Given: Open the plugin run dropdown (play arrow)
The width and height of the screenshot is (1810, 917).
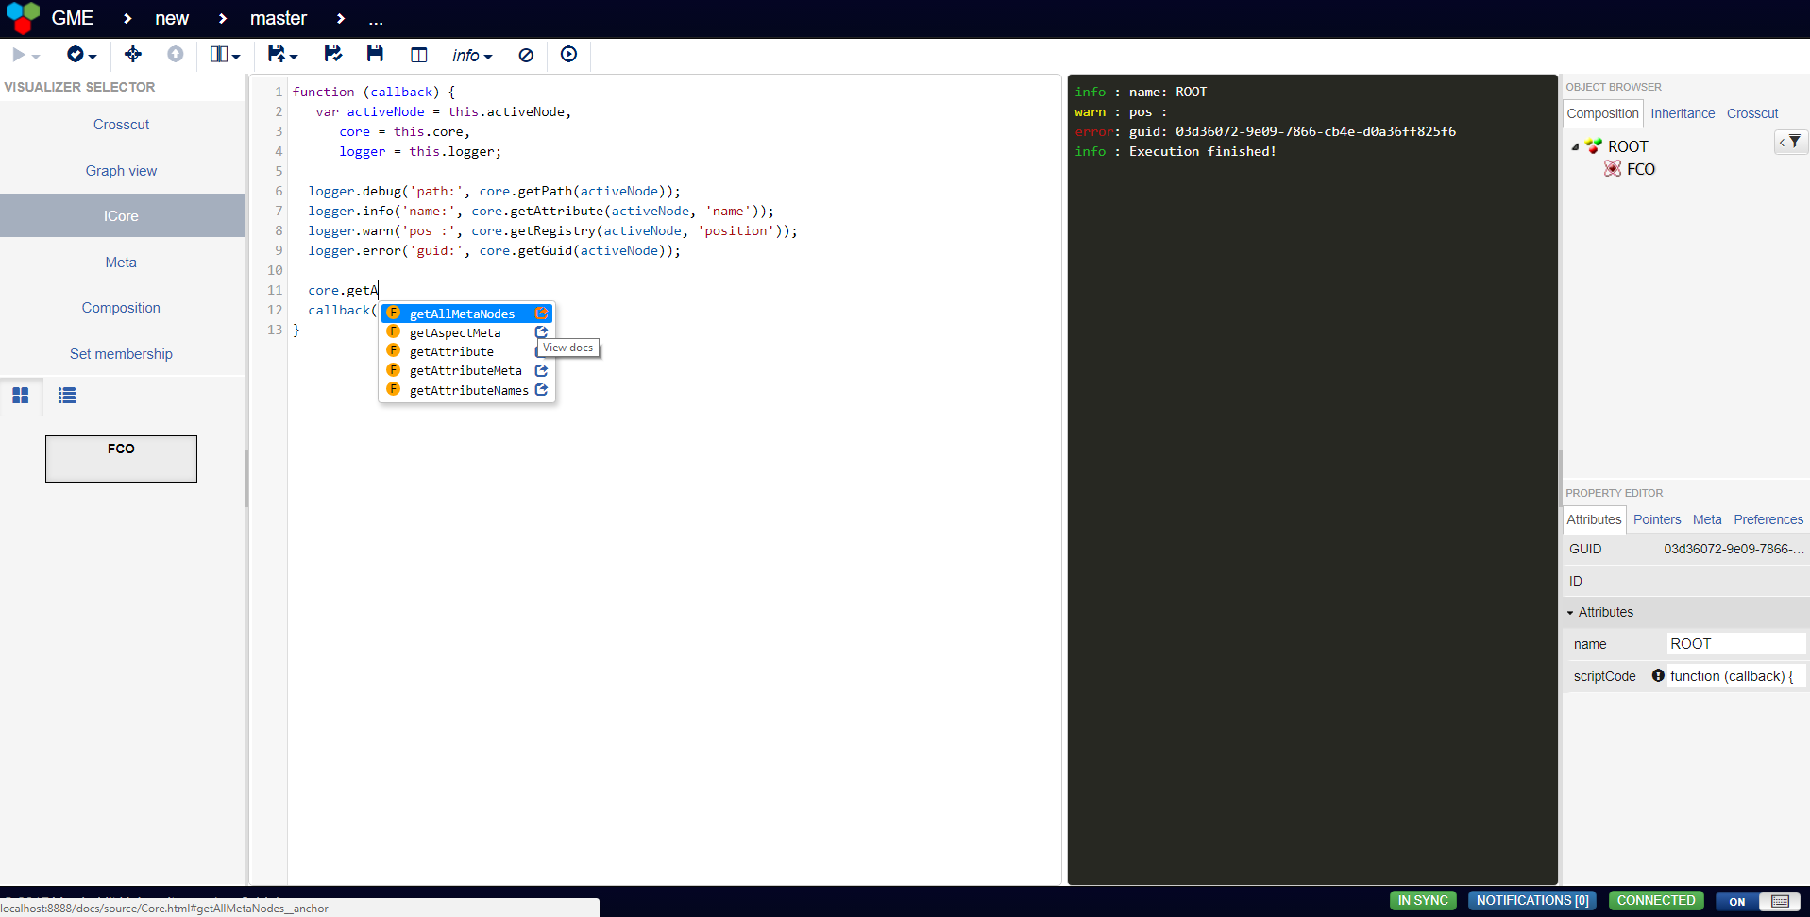Looking at the screenshot, I should pos(25,55).
